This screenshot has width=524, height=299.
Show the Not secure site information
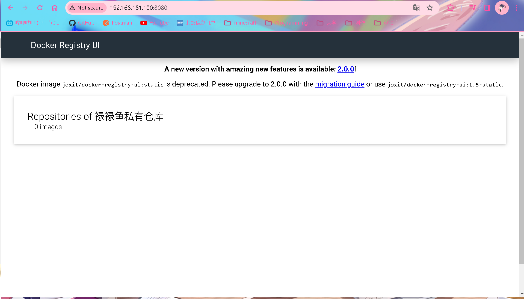pyautogui.click(x=87, y=8)
